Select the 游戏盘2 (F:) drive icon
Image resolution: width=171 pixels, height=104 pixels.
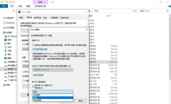click(x=6, y=73)
